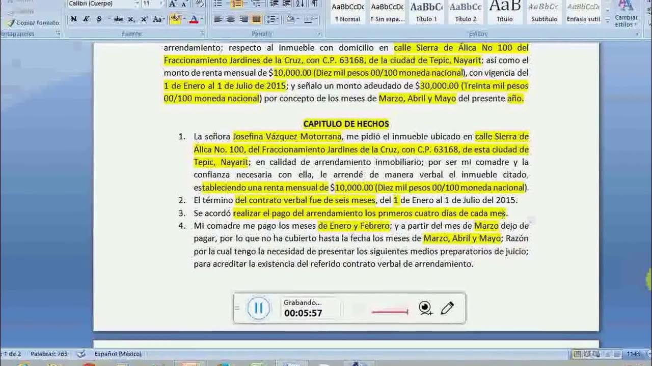Click Copiar formato painter
This screenshot has width=652, height=366.
coord(34,23)
